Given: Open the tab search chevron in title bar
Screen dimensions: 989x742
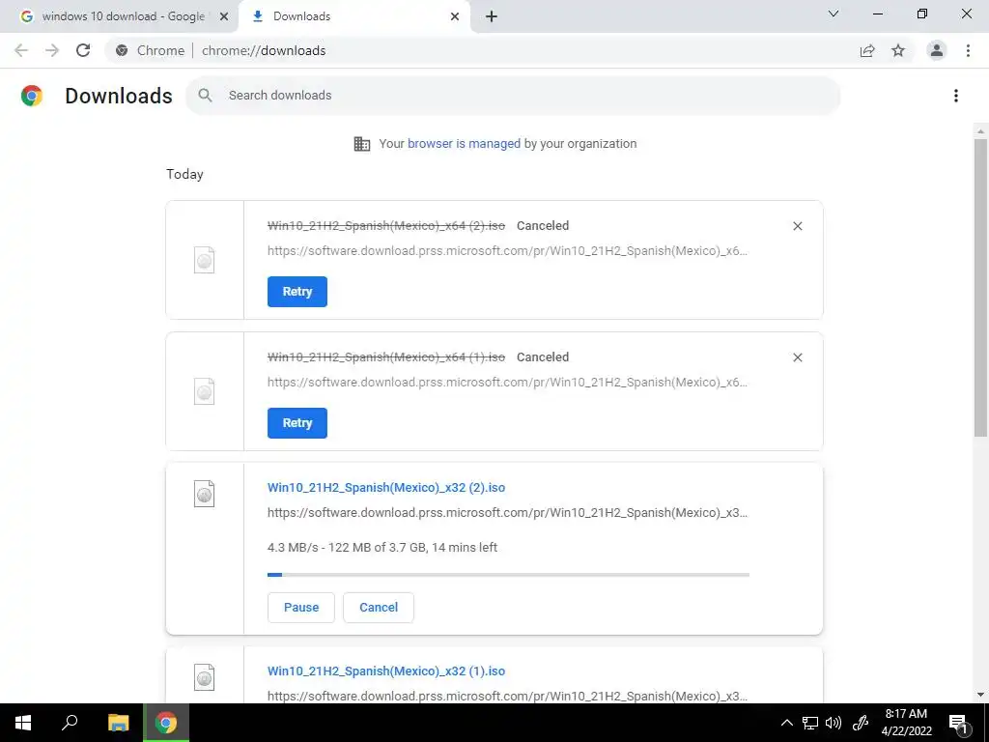Looking at the screenshot, I should (x=834, y=14).
